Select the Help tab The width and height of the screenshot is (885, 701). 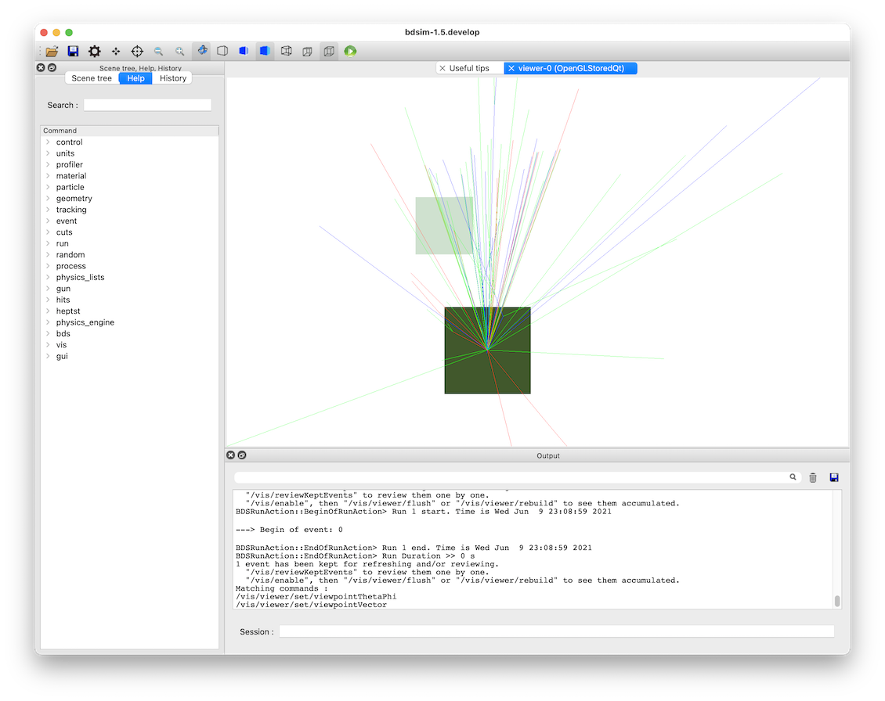135,78
